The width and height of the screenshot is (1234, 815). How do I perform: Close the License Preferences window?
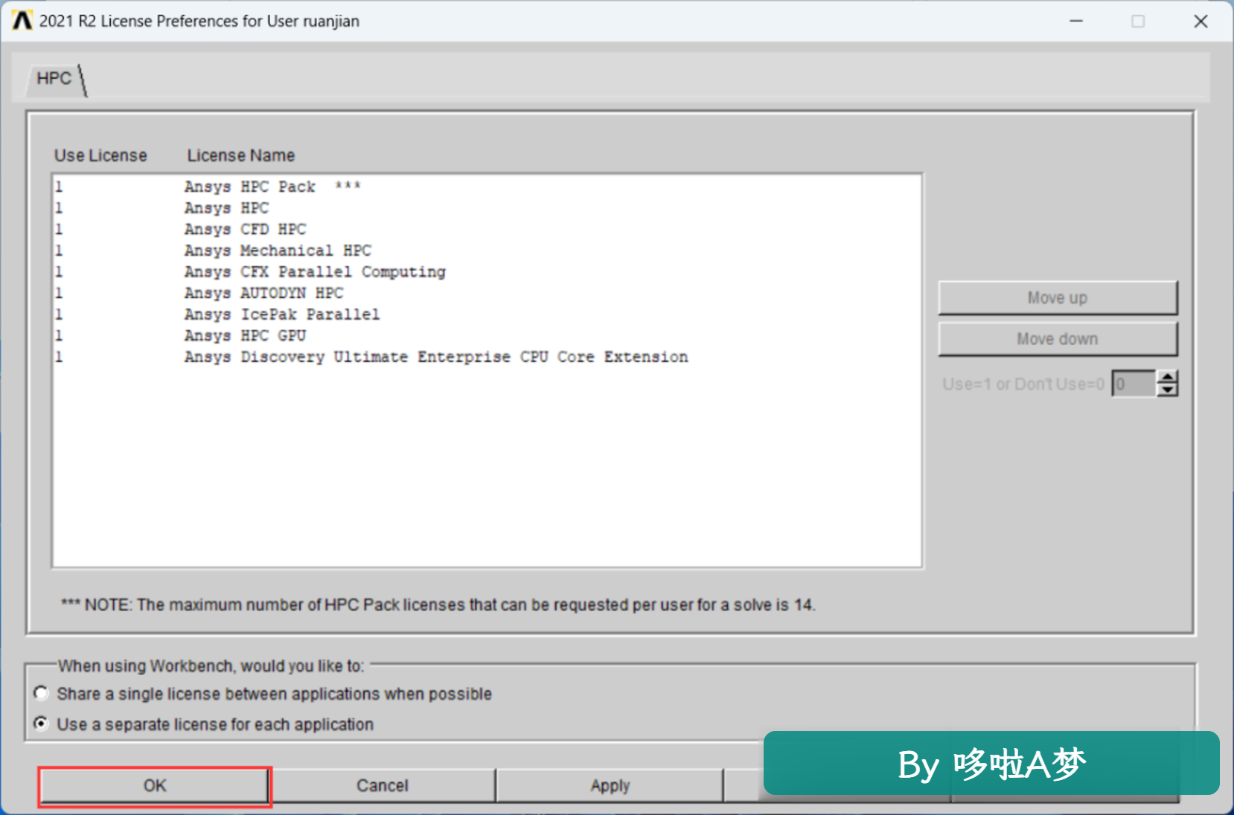coord(1201,21)
